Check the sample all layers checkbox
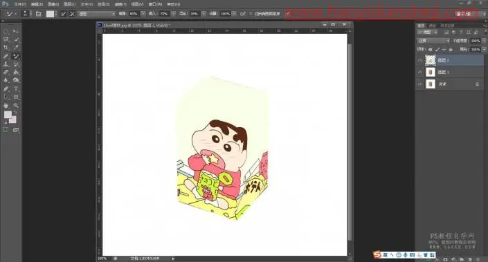This screenshot has height=262, width=488. click(x=251, y=14)
